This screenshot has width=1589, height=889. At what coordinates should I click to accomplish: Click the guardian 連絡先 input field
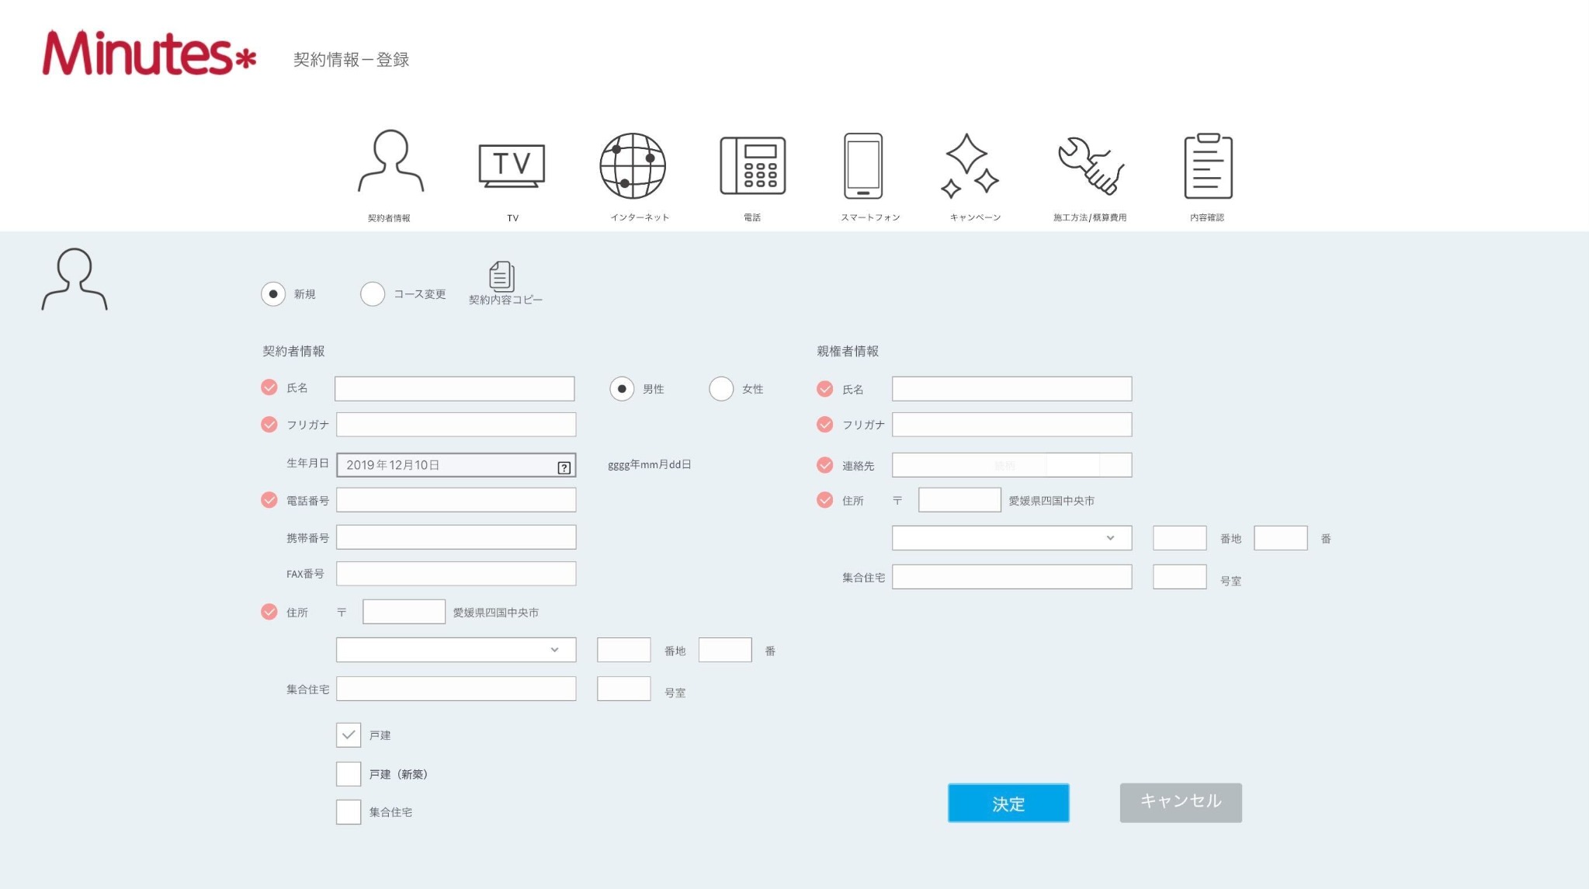[x=1011, y=465]
